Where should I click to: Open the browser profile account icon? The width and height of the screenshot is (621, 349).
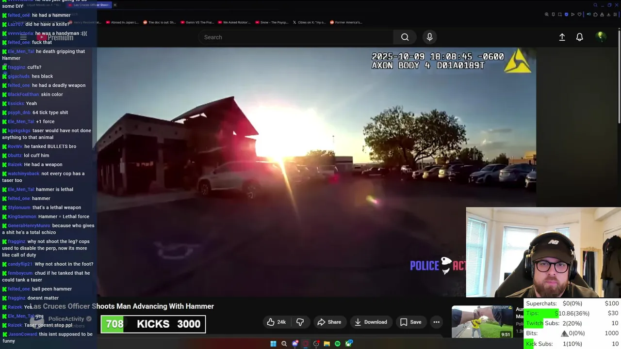[x=602, y=15]
